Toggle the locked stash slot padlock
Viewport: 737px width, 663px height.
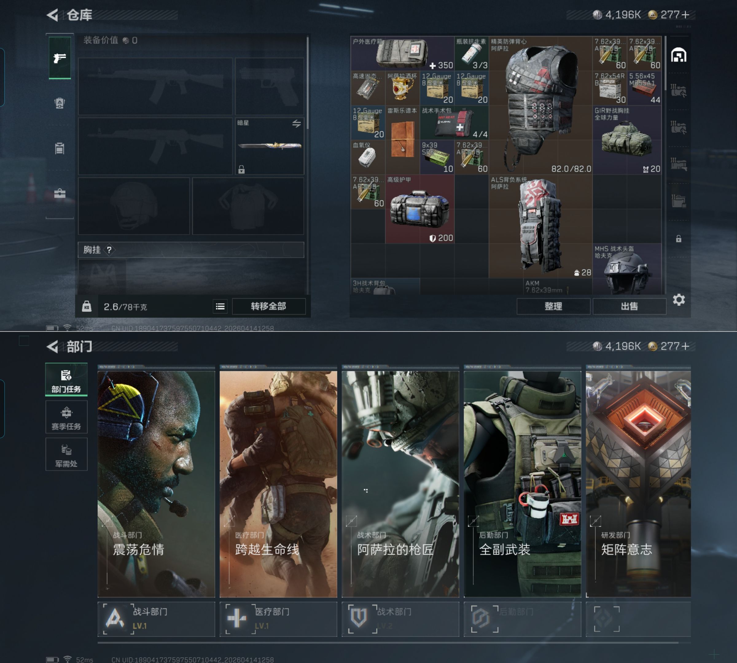[678, 239]
